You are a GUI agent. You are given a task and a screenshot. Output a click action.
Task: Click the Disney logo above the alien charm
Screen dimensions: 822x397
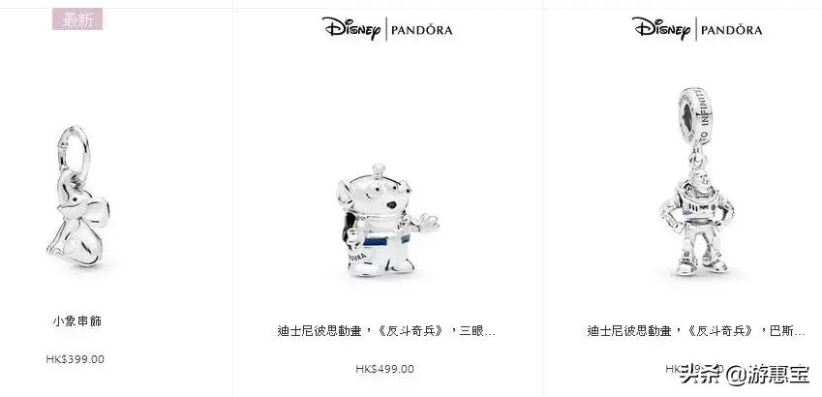pyautogui.click(x=351, y=28)
